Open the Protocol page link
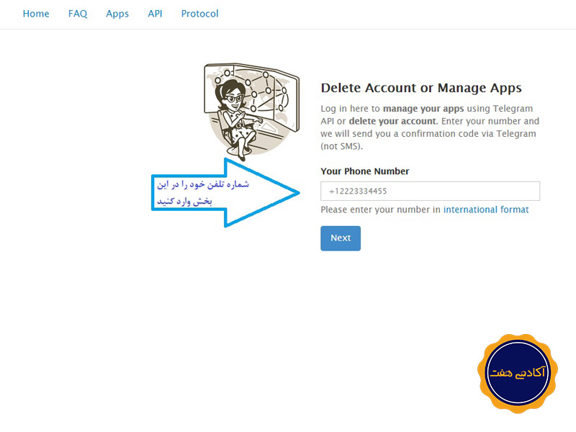The image size is (576, 432). click(x=200, y=14)
